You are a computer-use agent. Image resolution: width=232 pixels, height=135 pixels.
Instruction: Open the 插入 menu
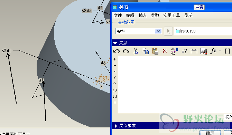tap(142, 15)
